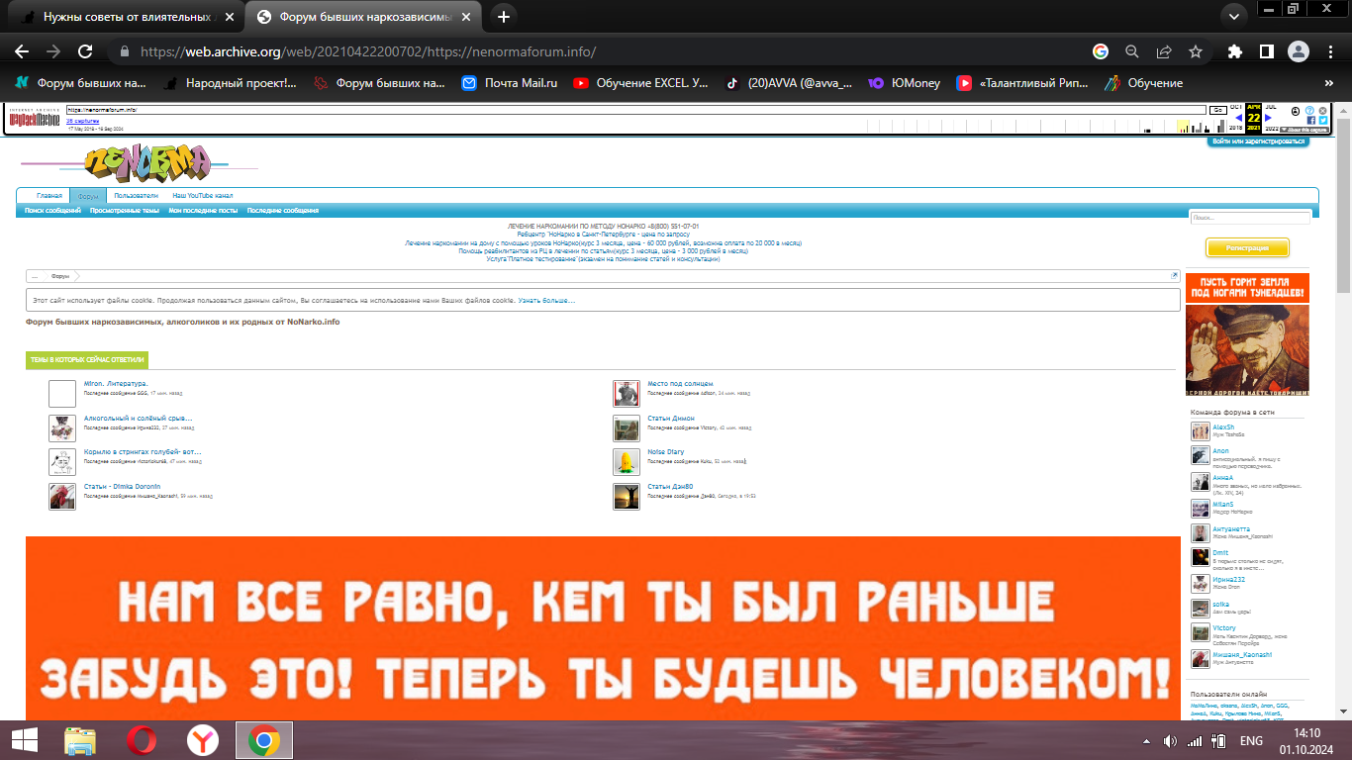Show hidden bookmarks with the » button
Image resolution: width=1352 pixels, height=760 pixels.
pyautogui.click(x=1328, y=83)
